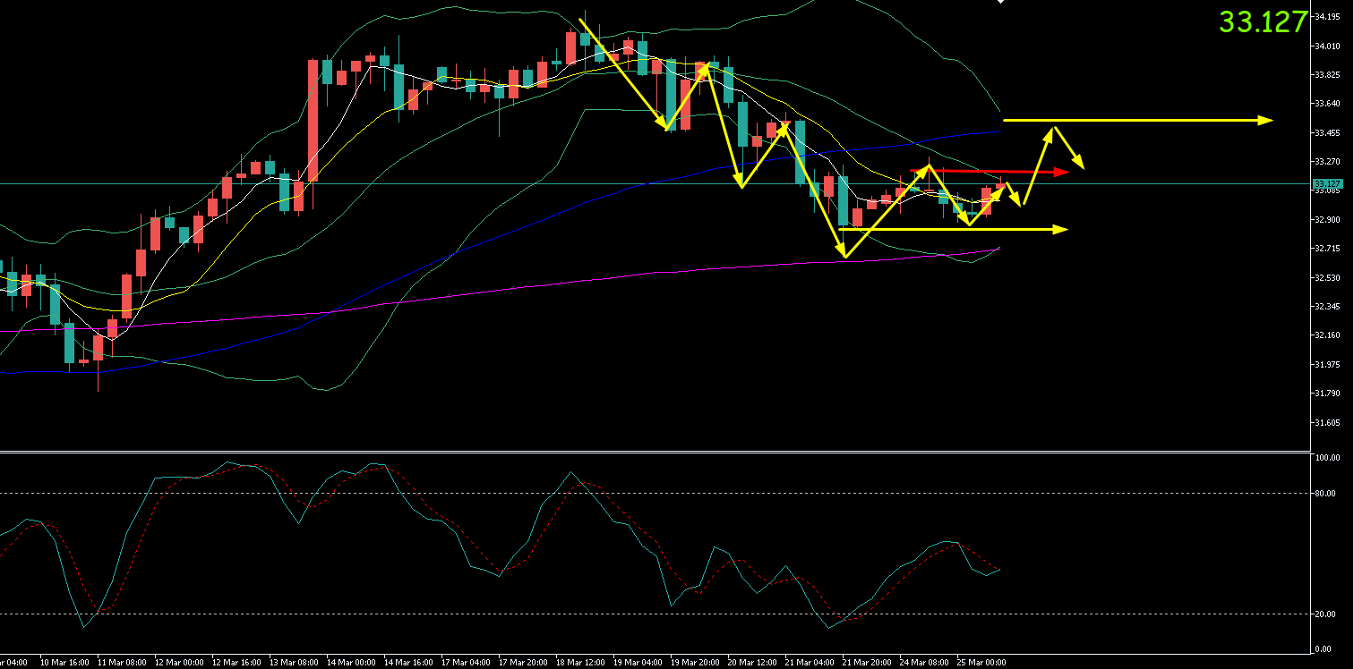Select the 13 Mar 08:00 time axis label

coord(295,663)
